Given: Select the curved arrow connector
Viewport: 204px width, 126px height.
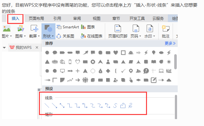Looking at the screenshot, I should [100, 106].
